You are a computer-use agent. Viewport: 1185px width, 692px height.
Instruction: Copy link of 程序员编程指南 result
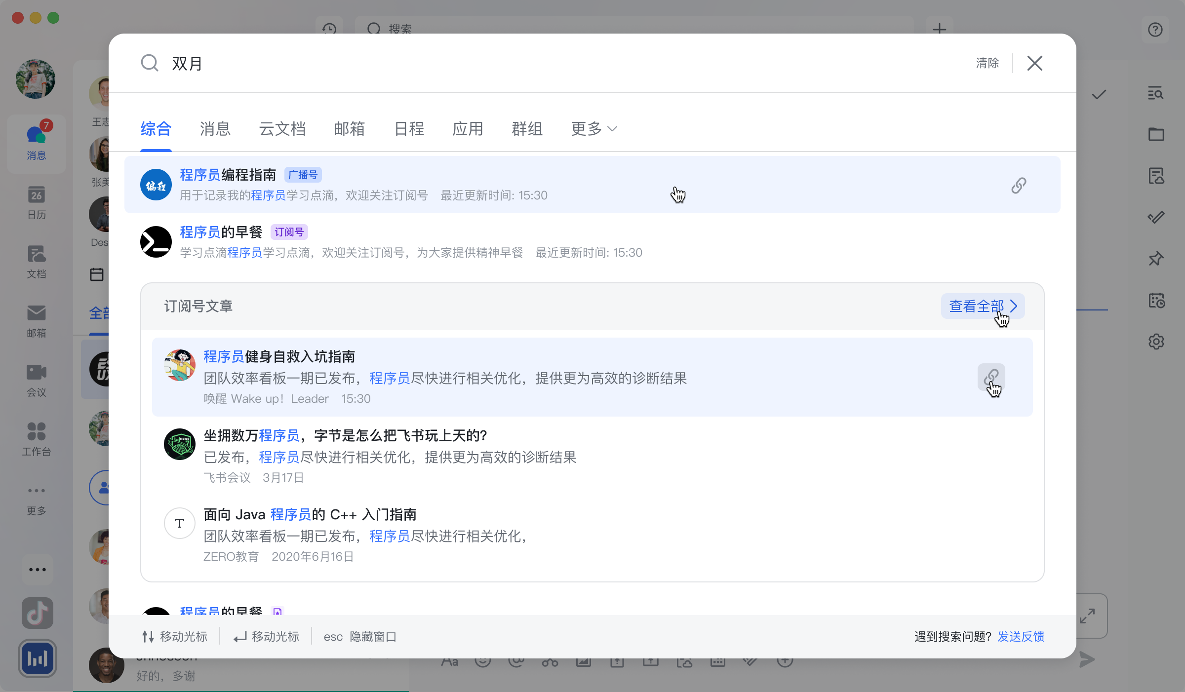(x=1019, y=186)
